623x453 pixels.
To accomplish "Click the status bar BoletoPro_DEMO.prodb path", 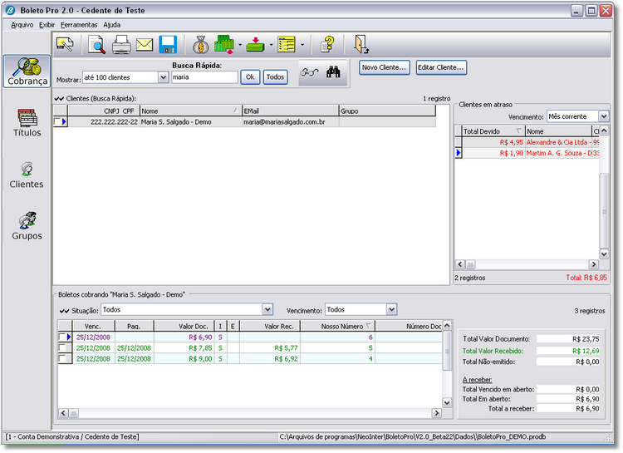I will click(412, 436).
